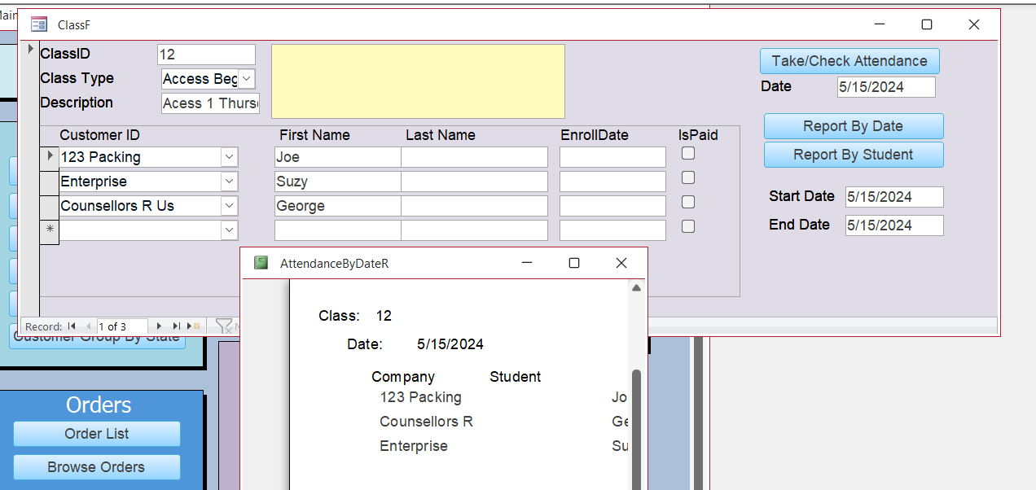
Task: Go to next record using navigation arrow
Action: coord(159,326)
